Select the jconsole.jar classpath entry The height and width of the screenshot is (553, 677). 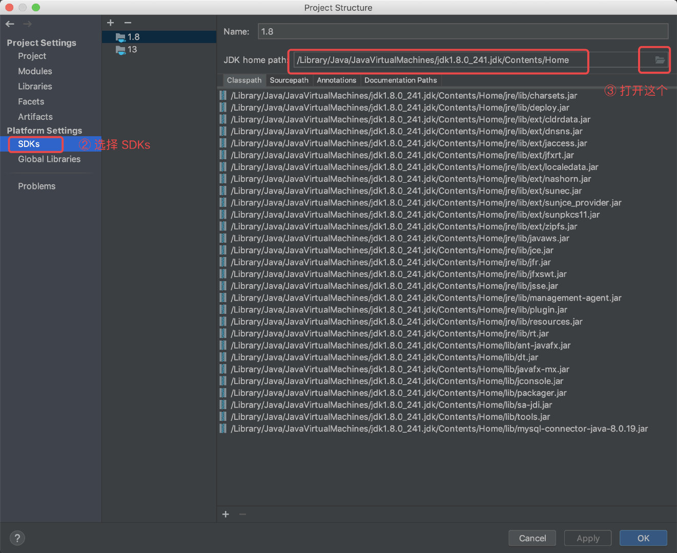coord(397,381)
